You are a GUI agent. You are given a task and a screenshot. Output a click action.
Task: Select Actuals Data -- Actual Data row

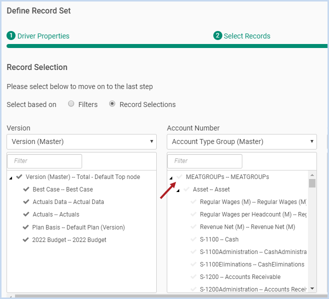tap(69, 202)
